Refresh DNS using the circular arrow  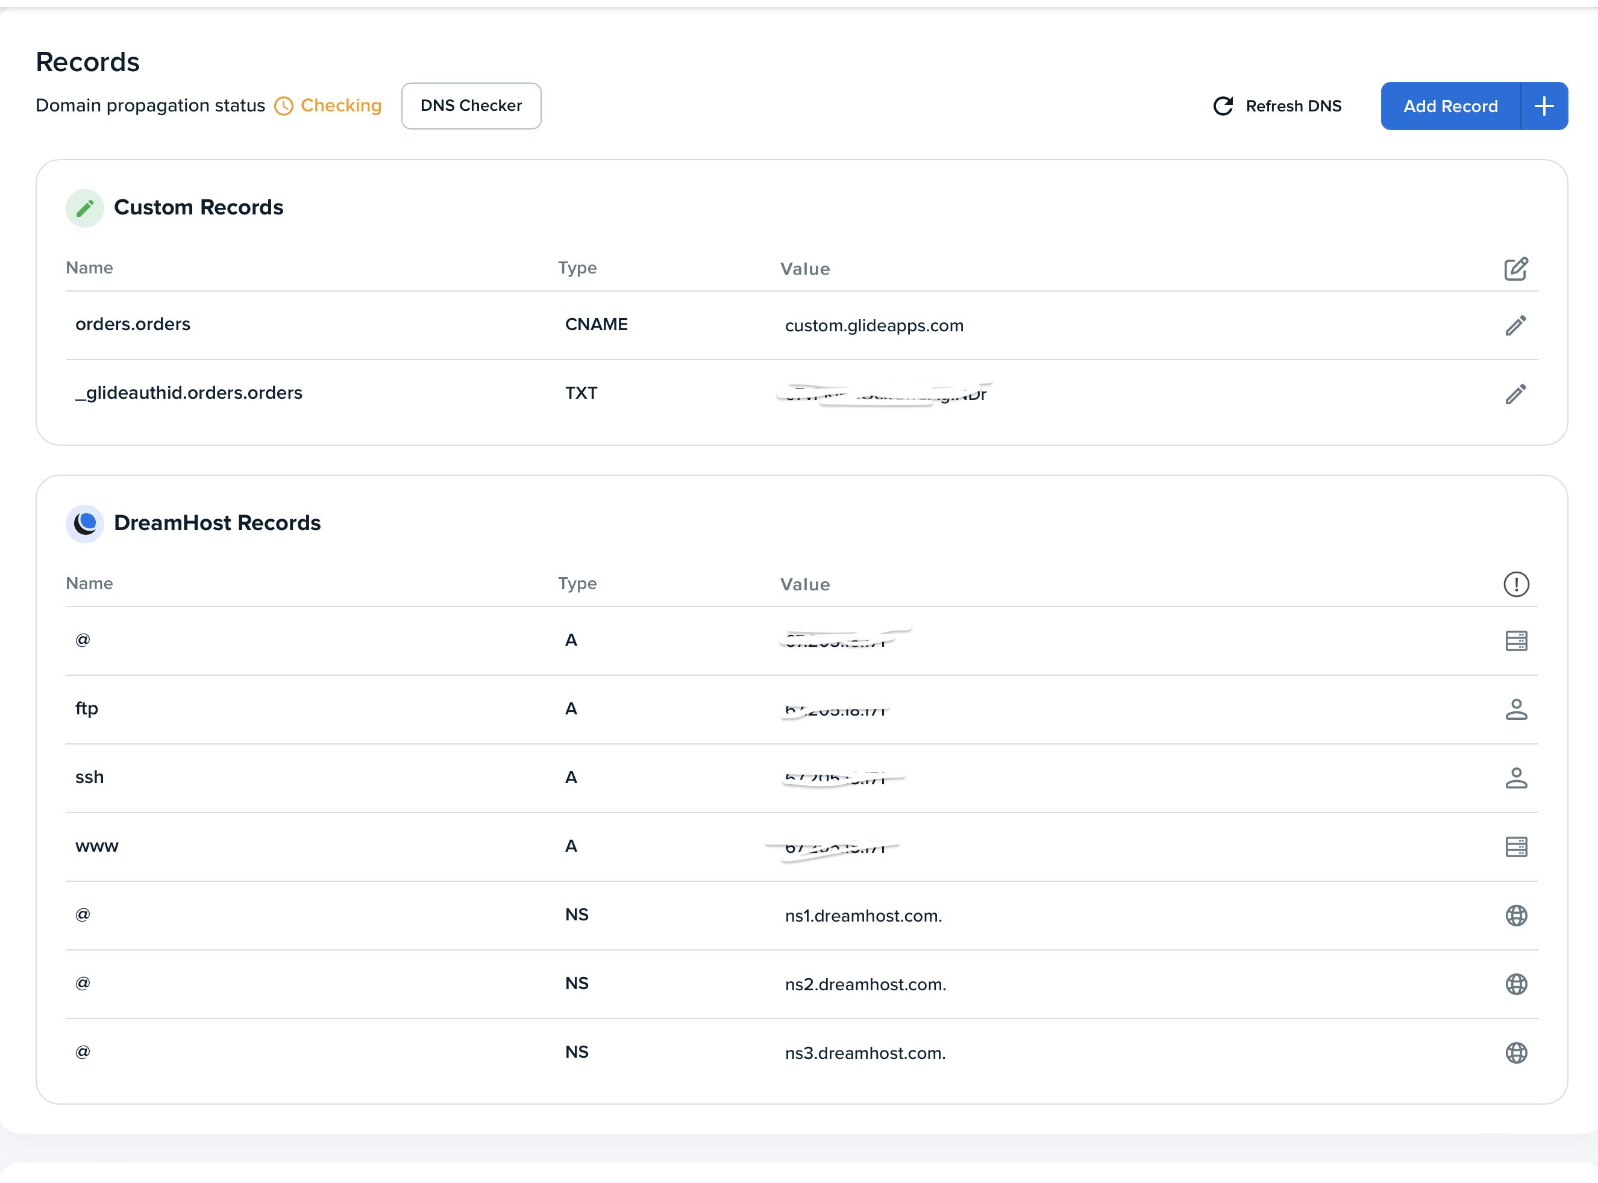1223,106
